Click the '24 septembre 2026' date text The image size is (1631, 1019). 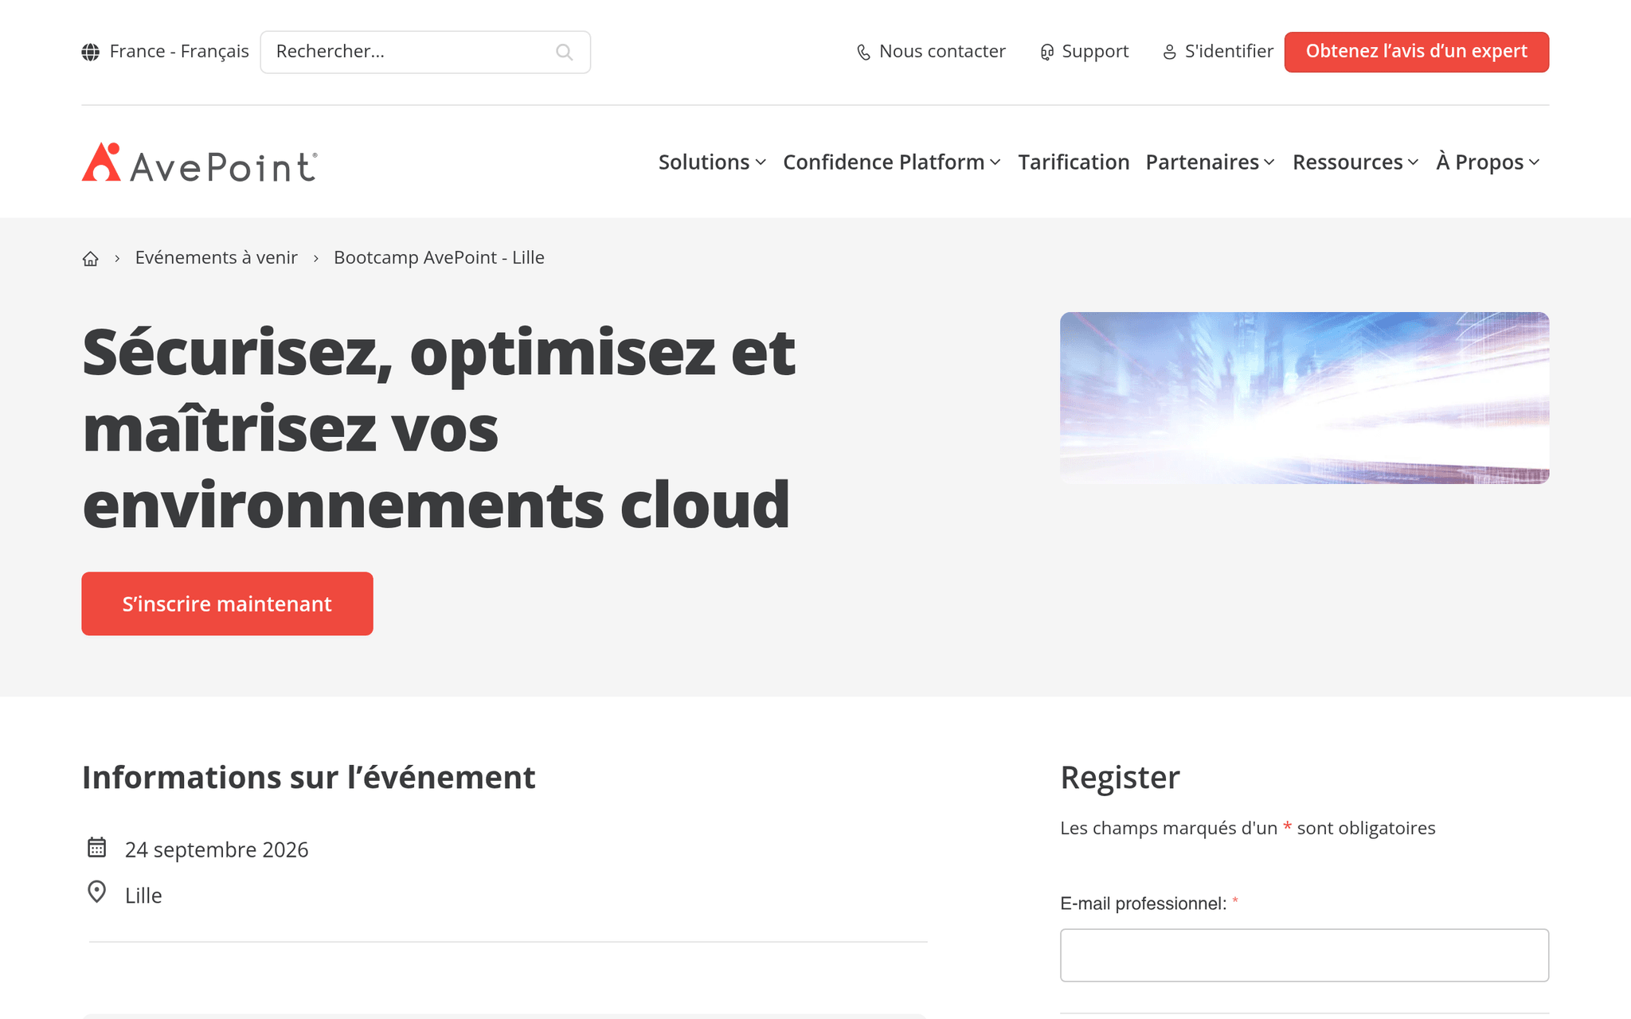click(x=217, y=850)
